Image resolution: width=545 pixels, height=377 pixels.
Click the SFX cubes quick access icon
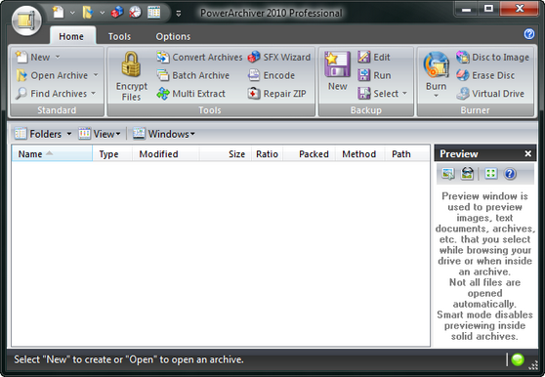coord(117,13)
